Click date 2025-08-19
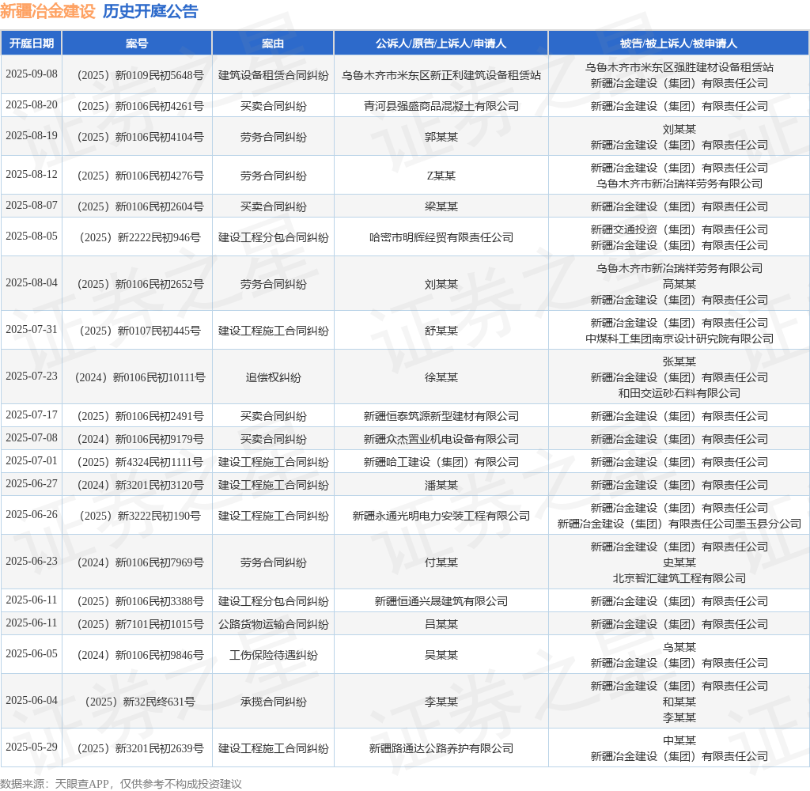Screen dimensions: 810x791 click(32, 135)
